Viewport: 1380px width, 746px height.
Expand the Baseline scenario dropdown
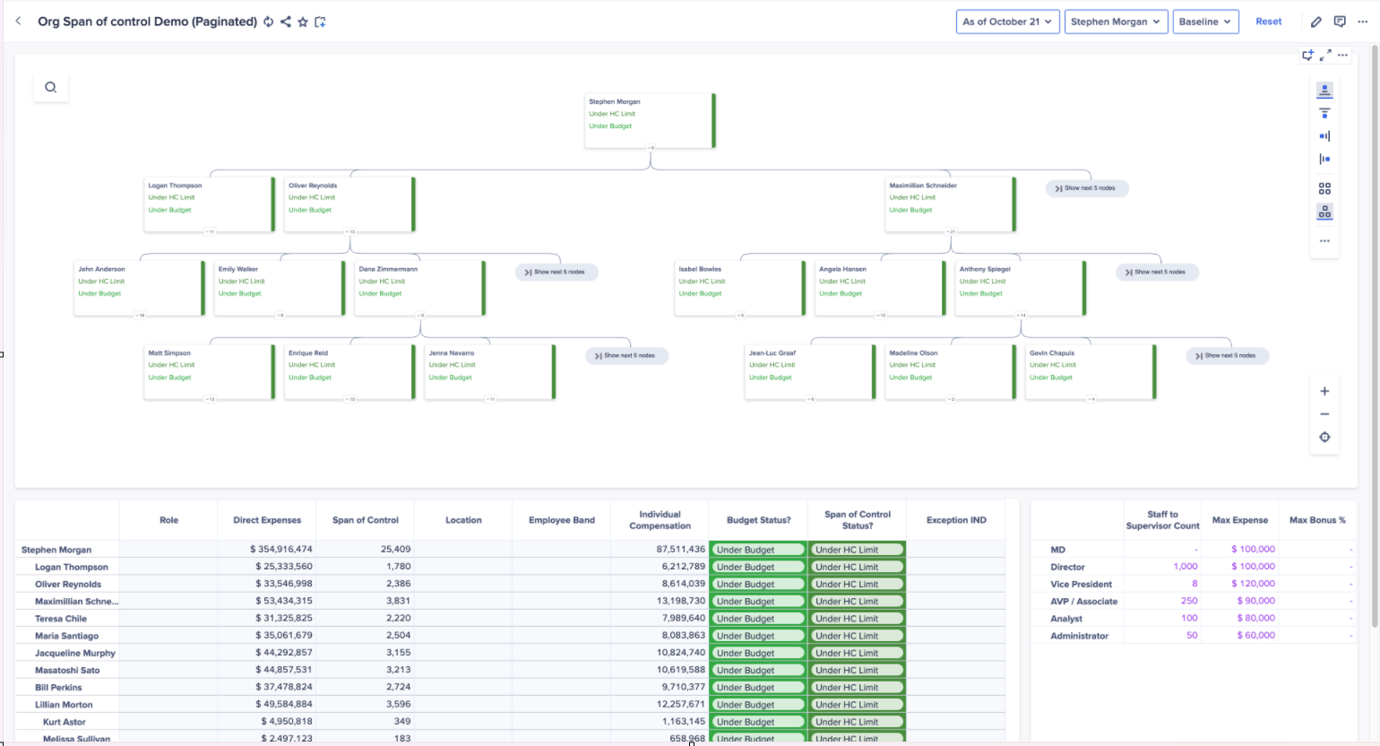tap(1205, 22)
